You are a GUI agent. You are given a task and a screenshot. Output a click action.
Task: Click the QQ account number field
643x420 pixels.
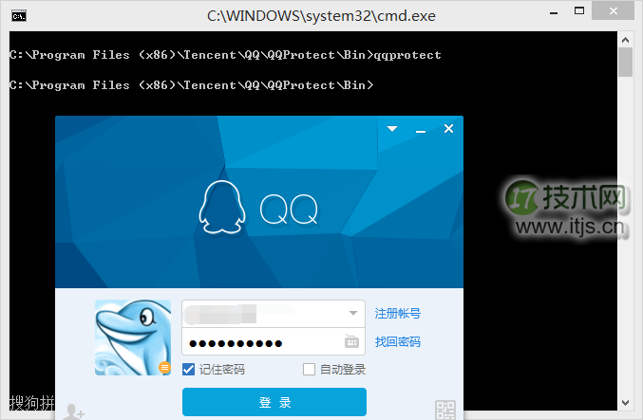(274, 314)
